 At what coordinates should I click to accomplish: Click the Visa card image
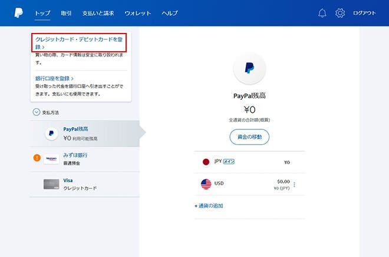click(x=51, y=184)
